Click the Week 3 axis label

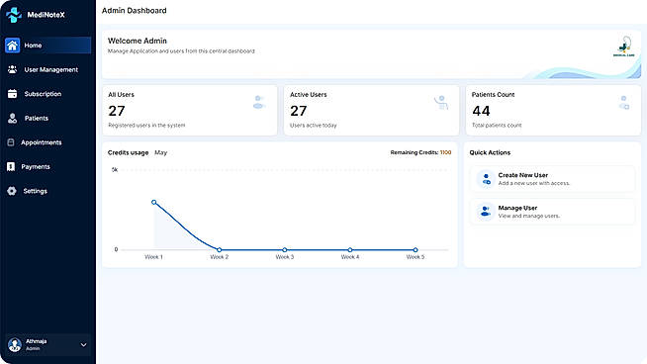(285, 257)
